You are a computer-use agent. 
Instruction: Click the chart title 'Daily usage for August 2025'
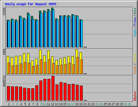tap(31, 4)
